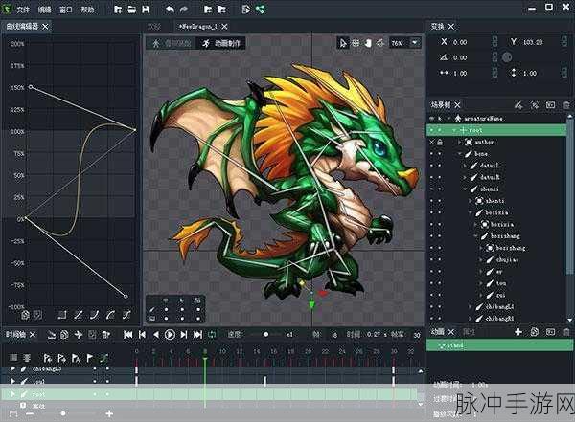Click the export folder icon in the top toolbar

point(222,10)
